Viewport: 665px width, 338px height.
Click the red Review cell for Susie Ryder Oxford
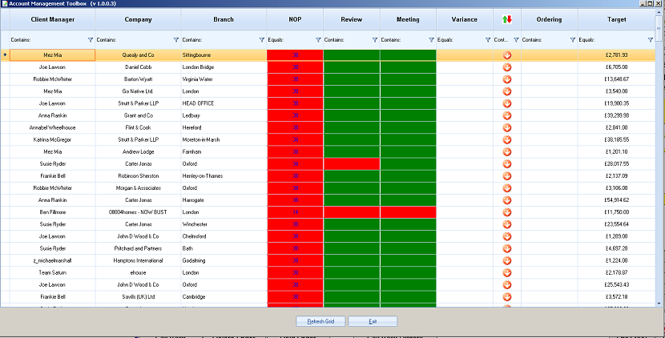(x=352, y=163)
